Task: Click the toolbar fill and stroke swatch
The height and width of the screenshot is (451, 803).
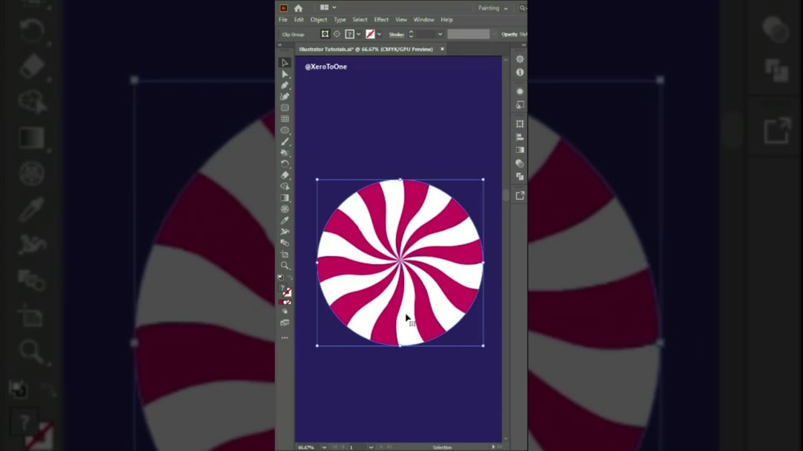Action: tap(285, 291)
